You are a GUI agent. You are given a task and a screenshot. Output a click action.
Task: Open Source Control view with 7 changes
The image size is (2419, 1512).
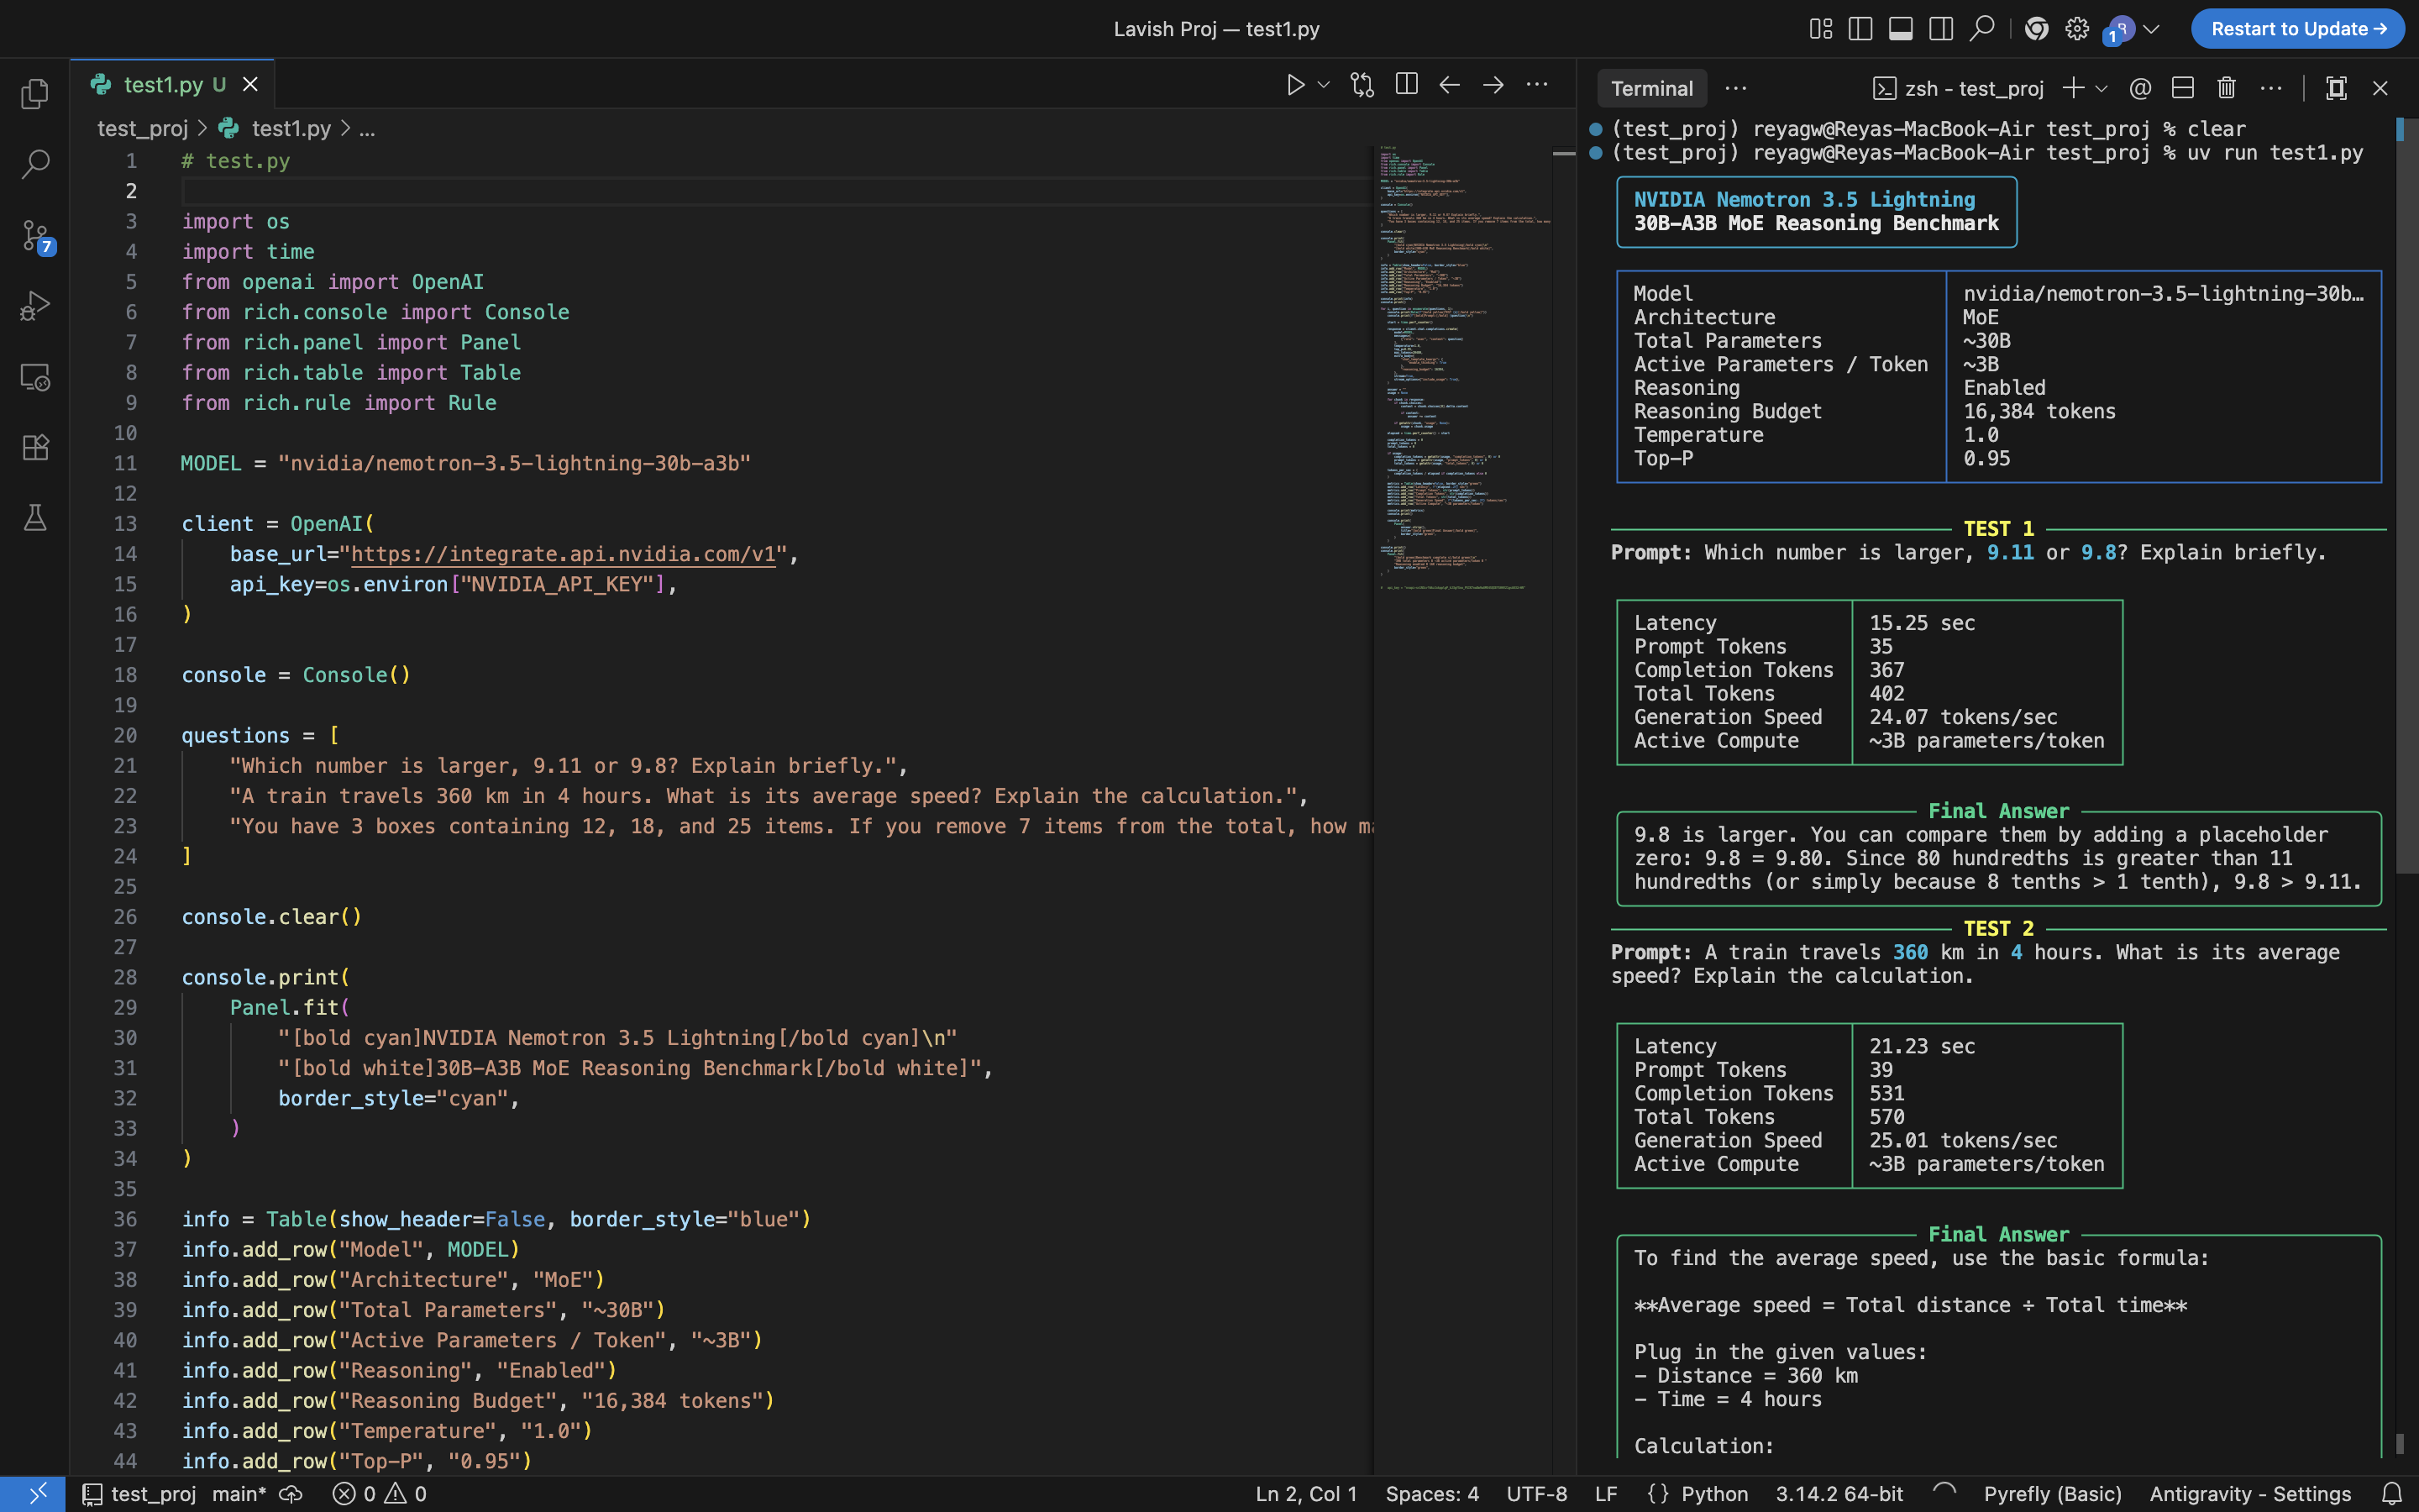pyautogui.click(x=37, y=236)
